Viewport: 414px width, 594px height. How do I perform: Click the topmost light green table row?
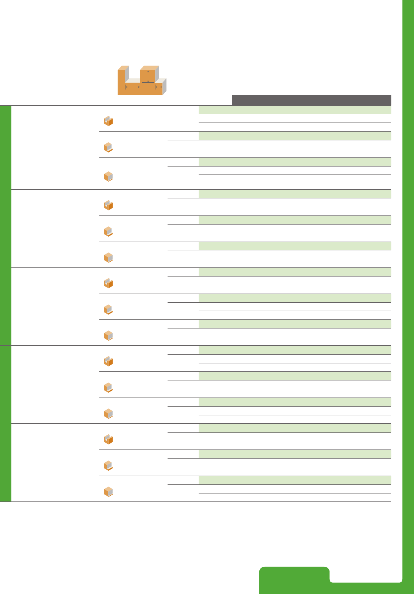pos(295,110)
